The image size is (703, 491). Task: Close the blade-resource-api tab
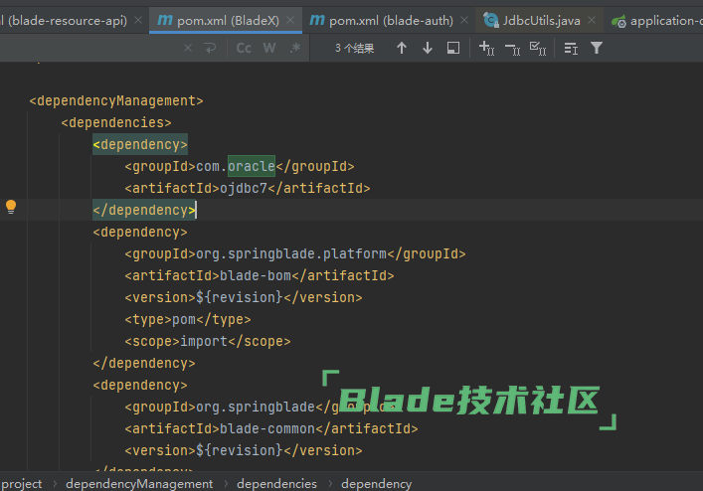(x=138, y=20)
